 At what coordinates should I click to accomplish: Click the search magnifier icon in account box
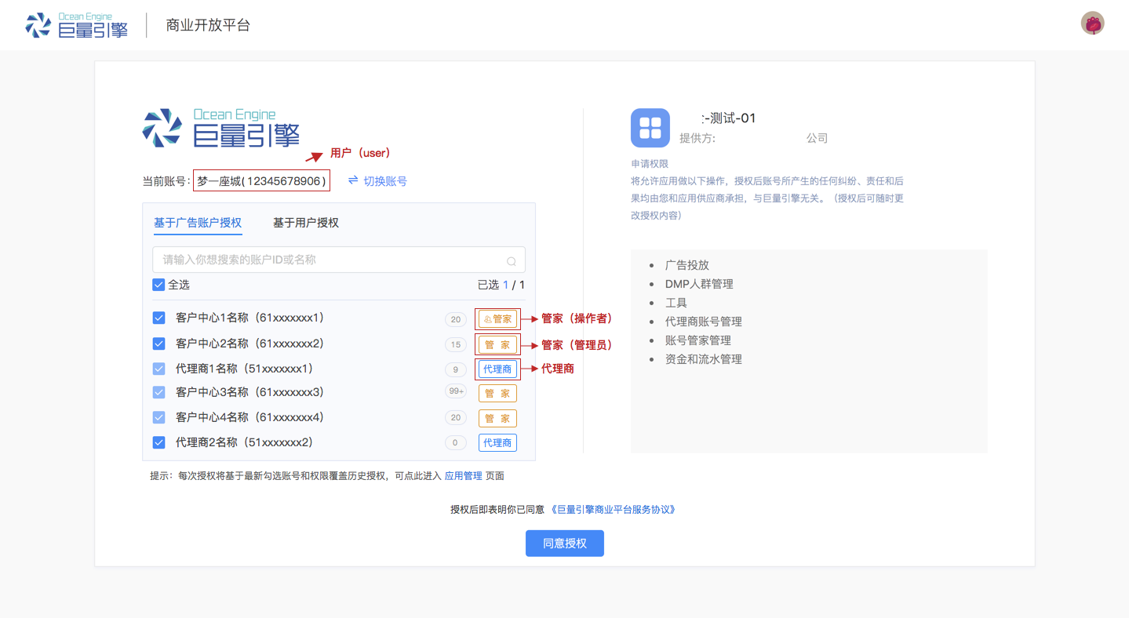pyautogui.click(x=512, y=261)
